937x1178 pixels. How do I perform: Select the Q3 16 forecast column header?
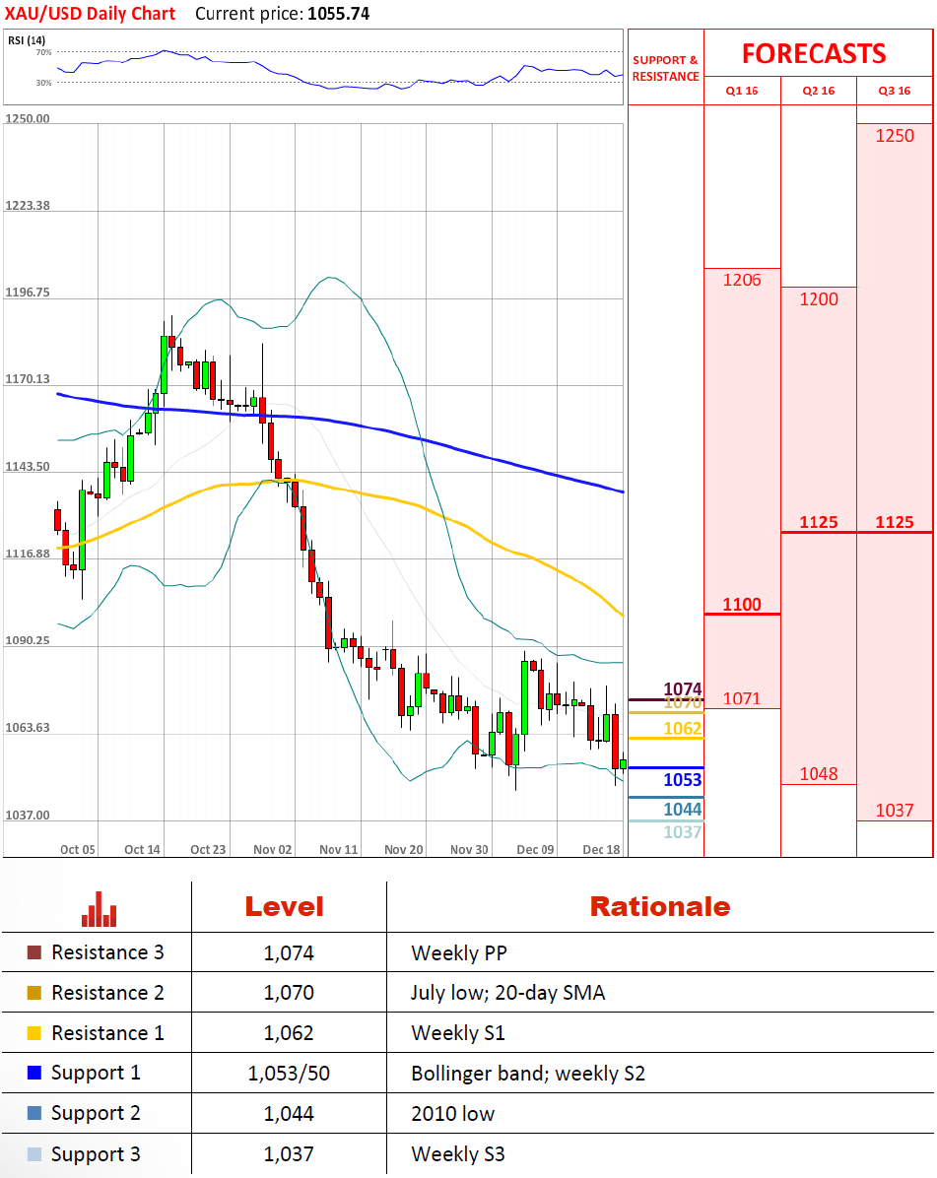click(x=895, y=91)
